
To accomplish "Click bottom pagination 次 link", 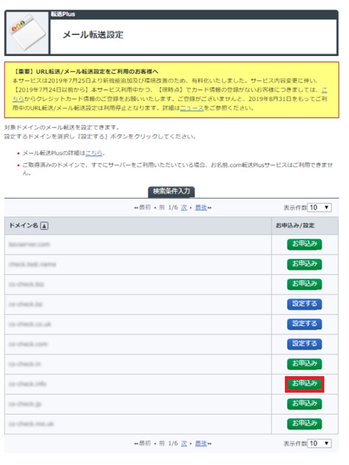I will (184, 443).
